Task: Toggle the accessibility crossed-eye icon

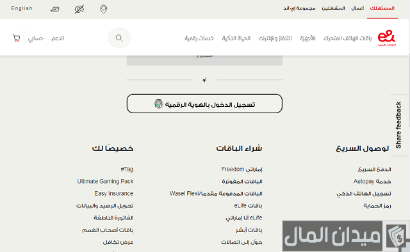Action: tap(79, 9)
